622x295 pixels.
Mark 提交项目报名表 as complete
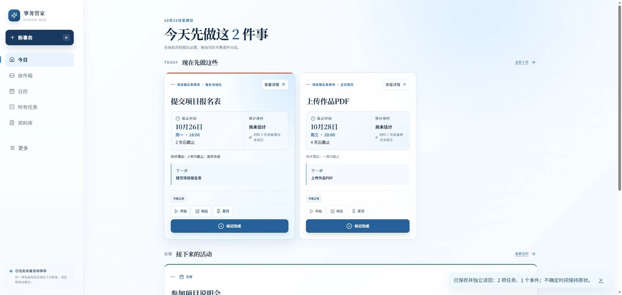(229, 226)
